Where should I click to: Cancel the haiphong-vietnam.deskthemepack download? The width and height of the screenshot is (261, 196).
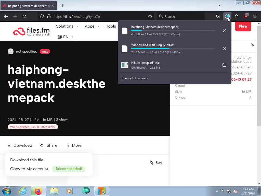pyautogui.click(x=224, y=31)
